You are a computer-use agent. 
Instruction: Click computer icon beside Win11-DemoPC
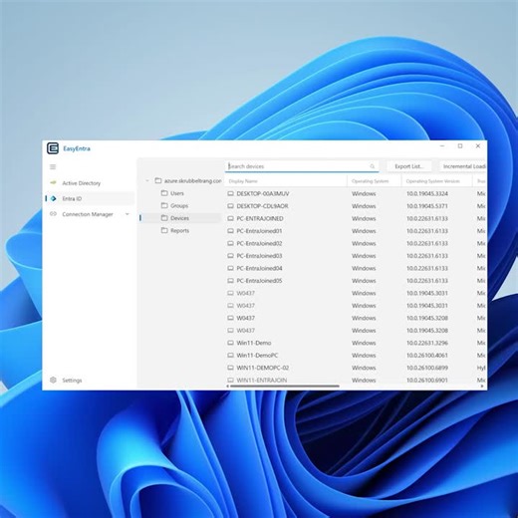(x=230, y=356)
